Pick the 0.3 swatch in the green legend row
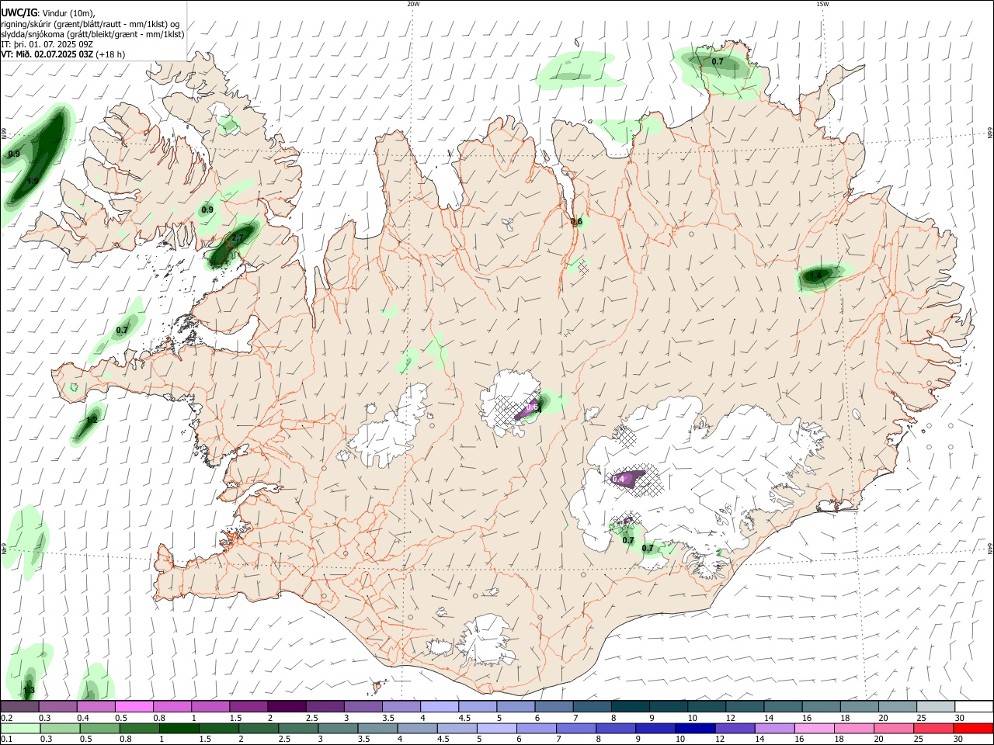This screenshot has height=745, width=994. (60, 729)
